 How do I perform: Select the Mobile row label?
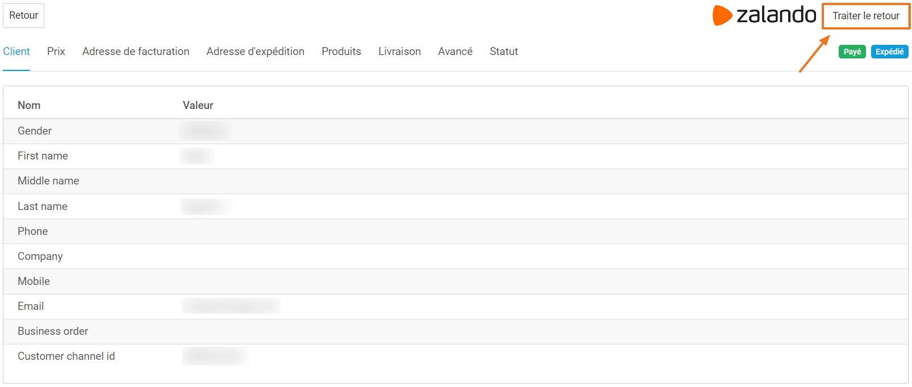34,281
